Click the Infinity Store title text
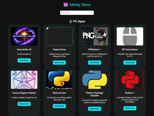This screenshot has height=116, width=154. click(80, 5)
